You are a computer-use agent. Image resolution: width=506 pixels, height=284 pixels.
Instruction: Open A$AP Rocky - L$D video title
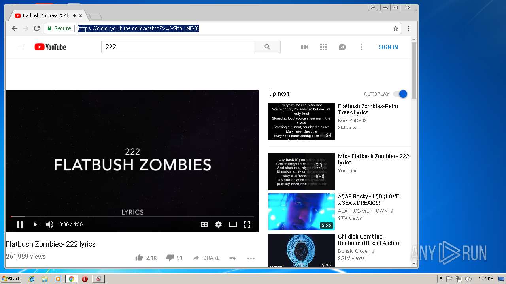point(368,200)
